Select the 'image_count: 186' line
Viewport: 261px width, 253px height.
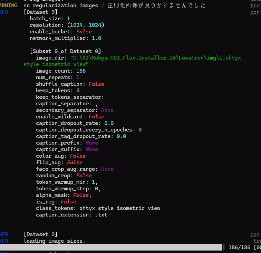pos(61,71)
